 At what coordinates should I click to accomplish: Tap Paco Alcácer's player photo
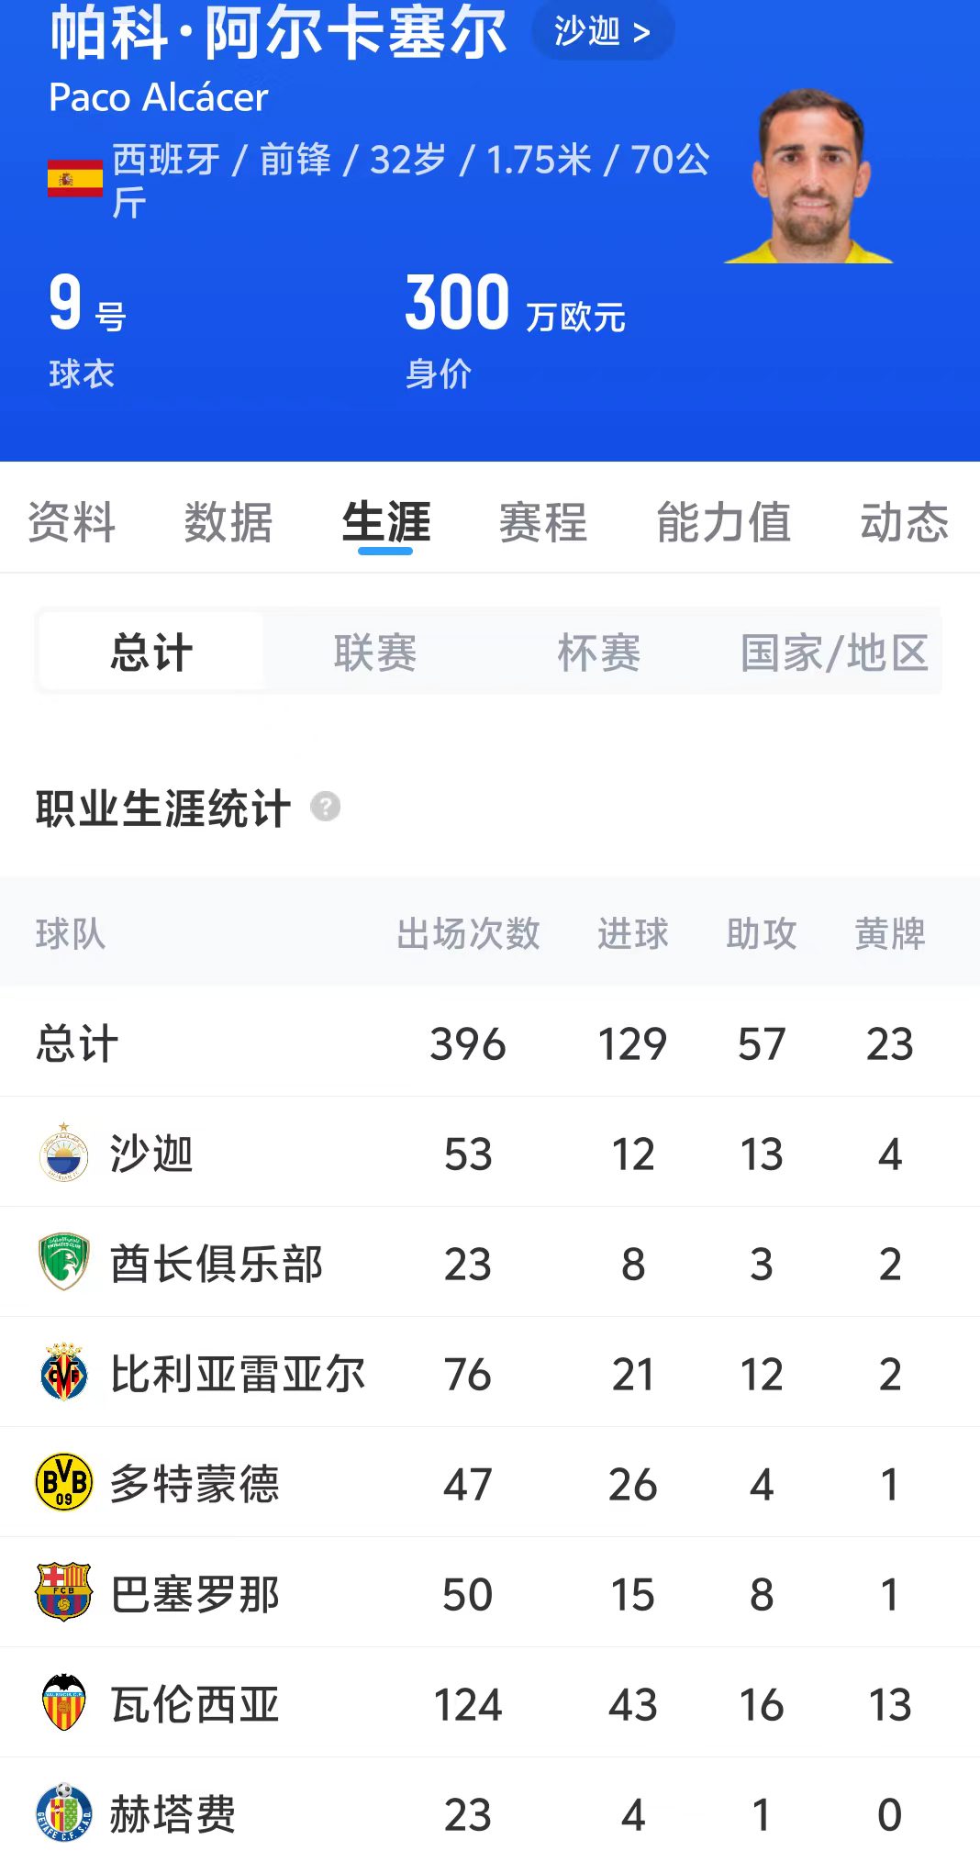pos(809,177)
